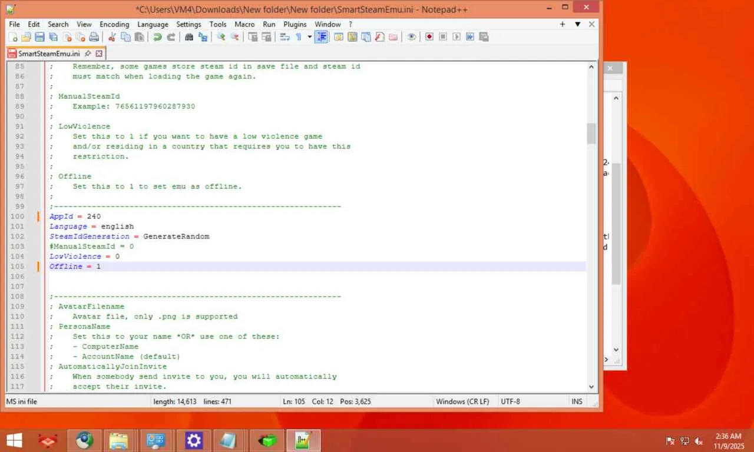Click the Playback macro icon

tap(457, 37)
